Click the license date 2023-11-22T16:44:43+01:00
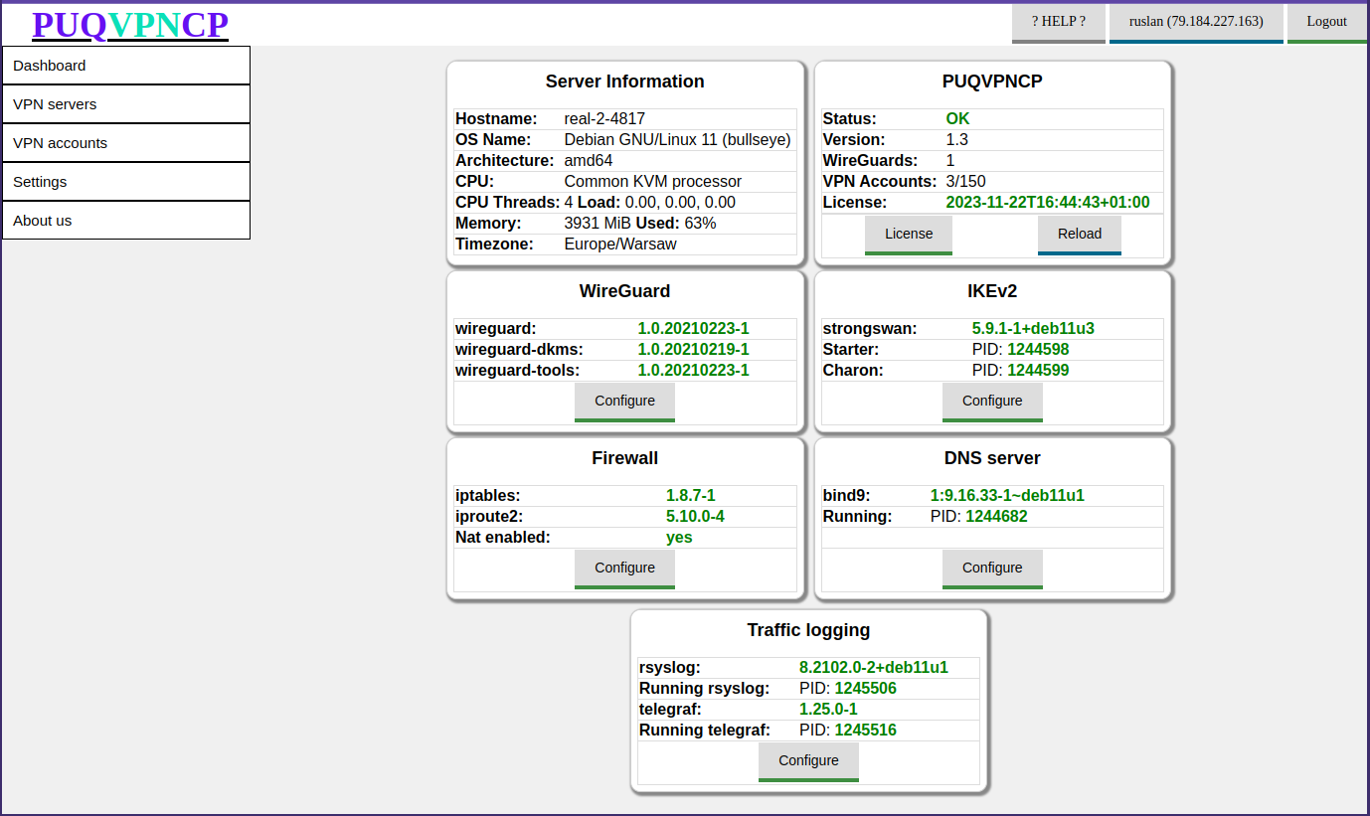 (x=1048, y=203)
